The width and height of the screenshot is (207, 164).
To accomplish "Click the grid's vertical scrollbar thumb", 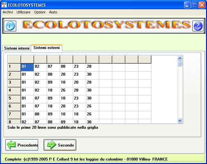I will click(180, 64).
